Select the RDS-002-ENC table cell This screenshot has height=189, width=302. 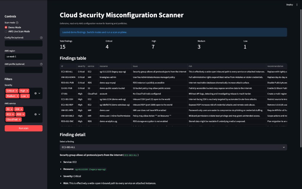coord(68,121)
